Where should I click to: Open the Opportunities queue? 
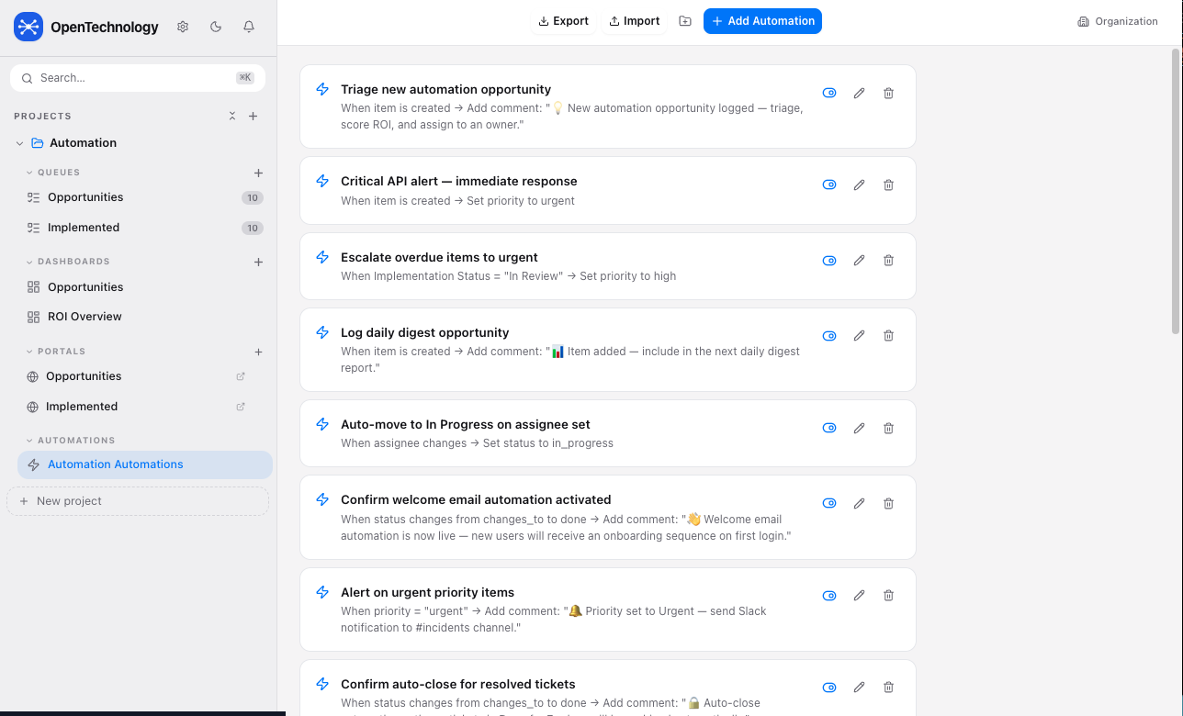tap(145, 197)
